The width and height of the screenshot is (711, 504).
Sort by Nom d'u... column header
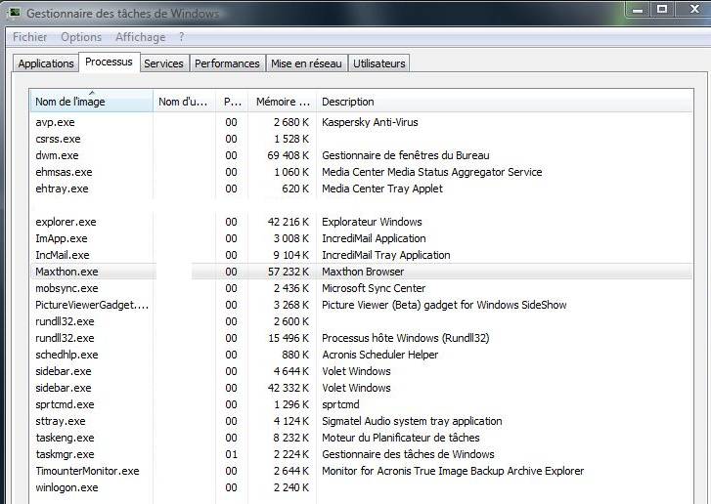[x=185, y=102]
